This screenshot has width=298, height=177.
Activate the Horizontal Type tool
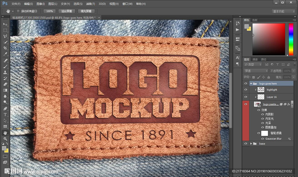click(5, 114)
